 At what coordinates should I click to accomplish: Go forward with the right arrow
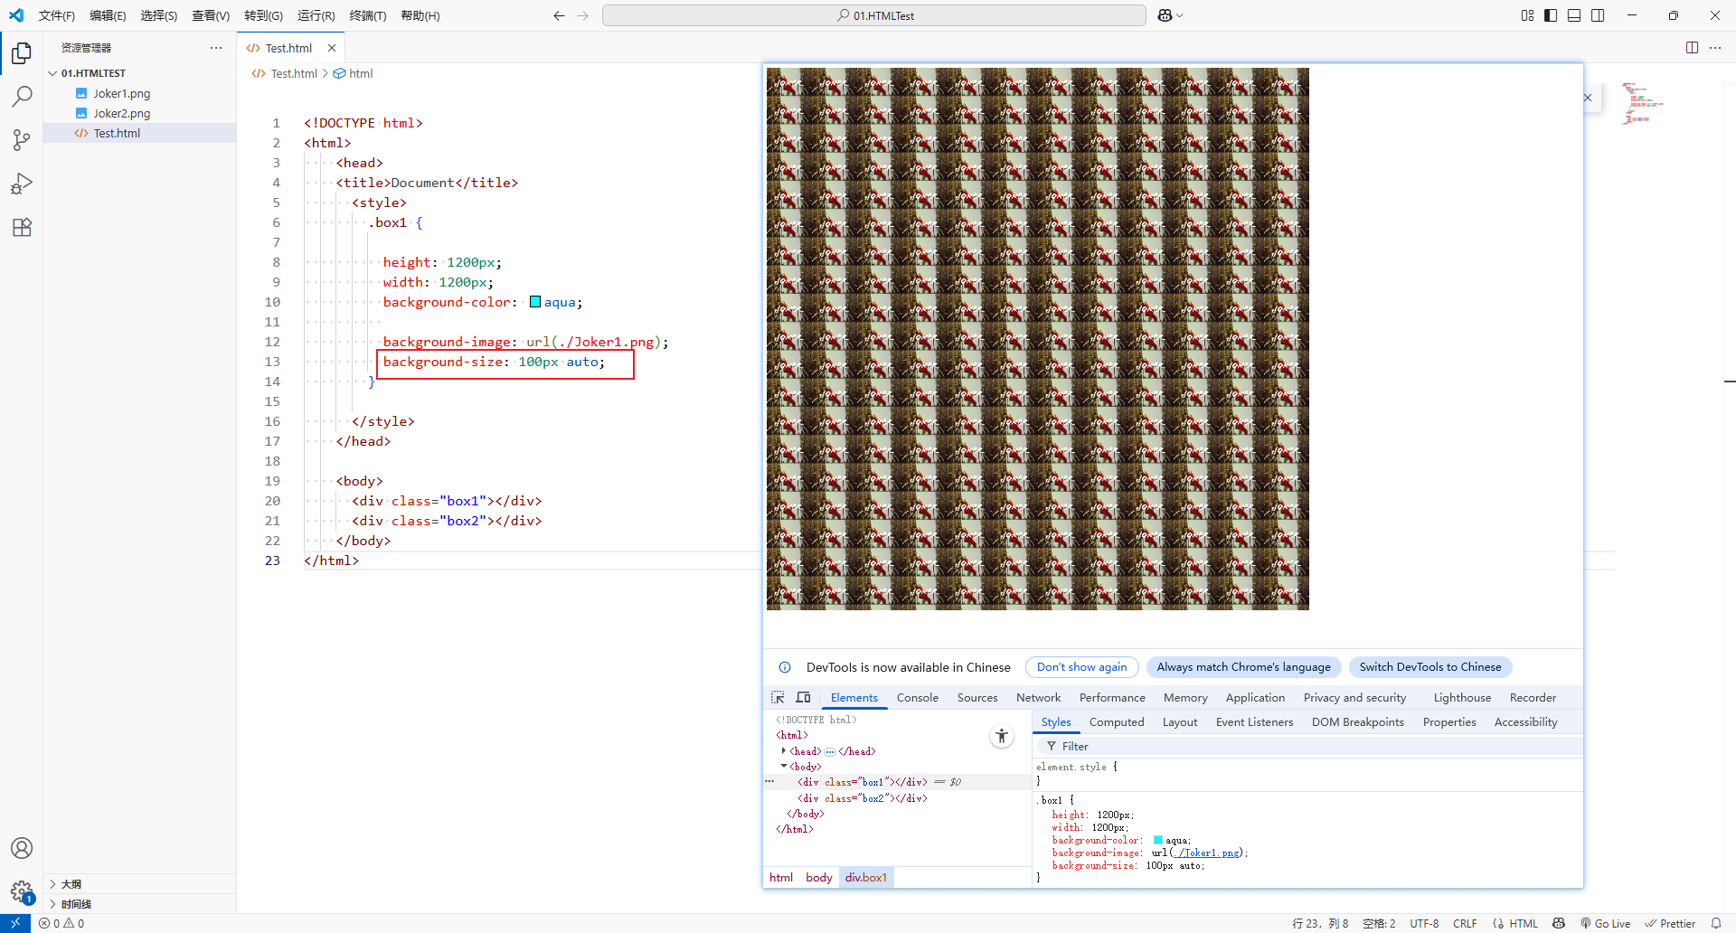(583, 15)
